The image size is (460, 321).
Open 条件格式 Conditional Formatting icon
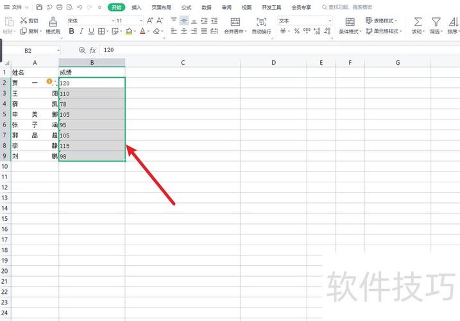[350, 22]
